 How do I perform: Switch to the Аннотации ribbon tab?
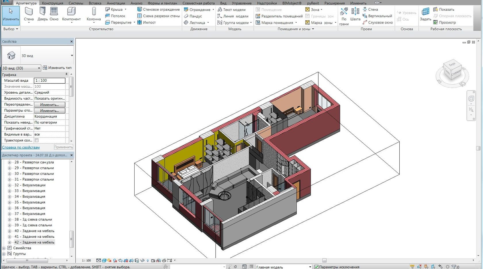pos(116,3)
